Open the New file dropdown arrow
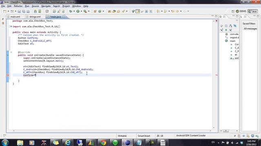The image size is (261, 146). [x=8, y=11]
